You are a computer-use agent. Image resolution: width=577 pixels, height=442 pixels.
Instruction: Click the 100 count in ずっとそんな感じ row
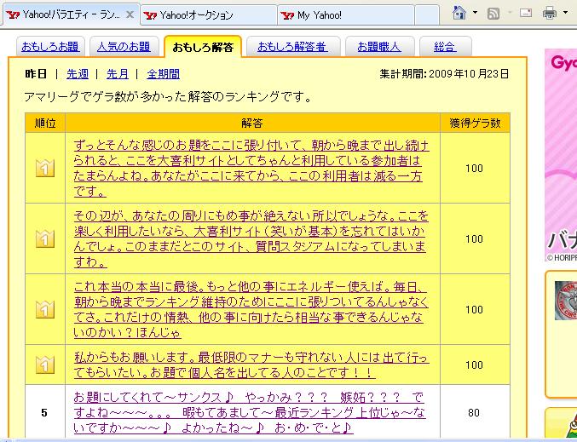pyautogui.click(x=474, y=169)
